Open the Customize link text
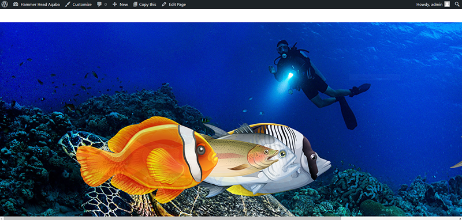Screen dimensions: 462x220 82,5
